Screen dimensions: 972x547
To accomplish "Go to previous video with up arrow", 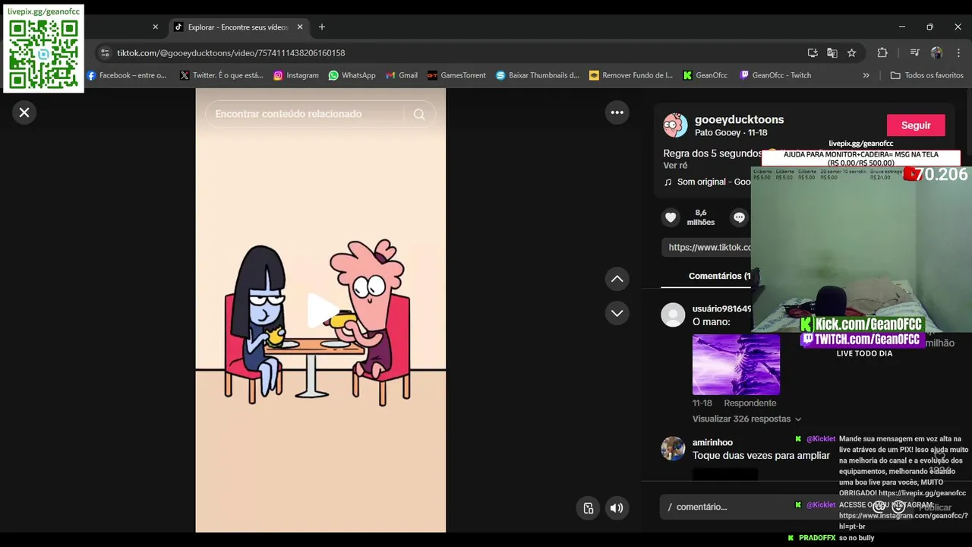I will click(x=617, y=279).
